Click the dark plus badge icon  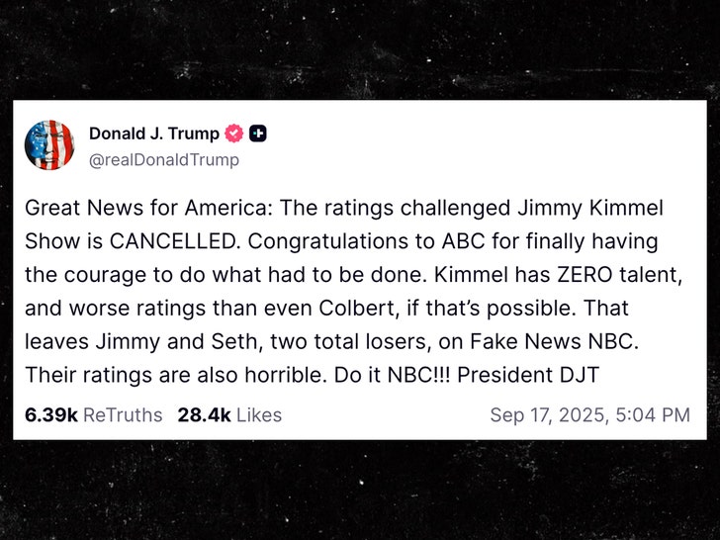point(257,134)
